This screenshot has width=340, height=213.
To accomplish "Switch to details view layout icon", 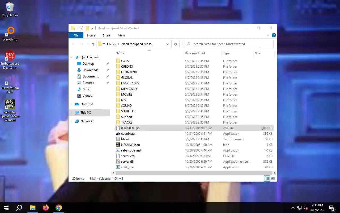I will (x=267, y=178).
